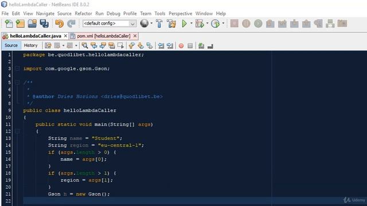Click the Build Project hammer icon

159,23
